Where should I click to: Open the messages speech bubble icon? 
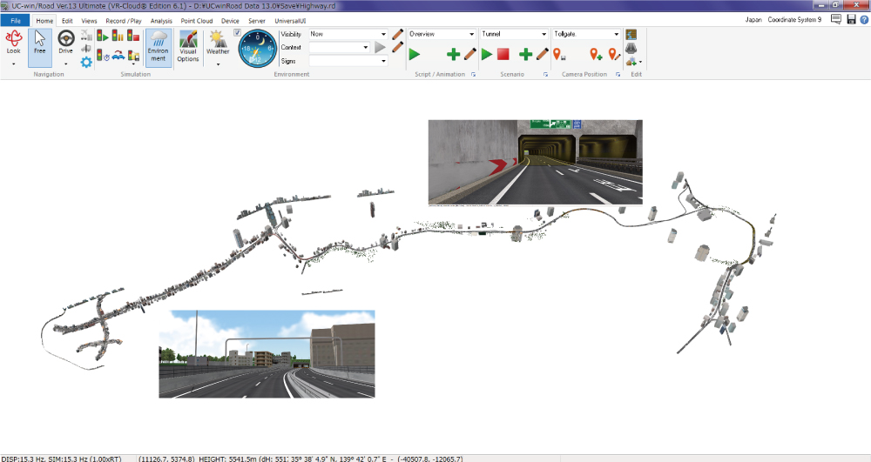835,19
